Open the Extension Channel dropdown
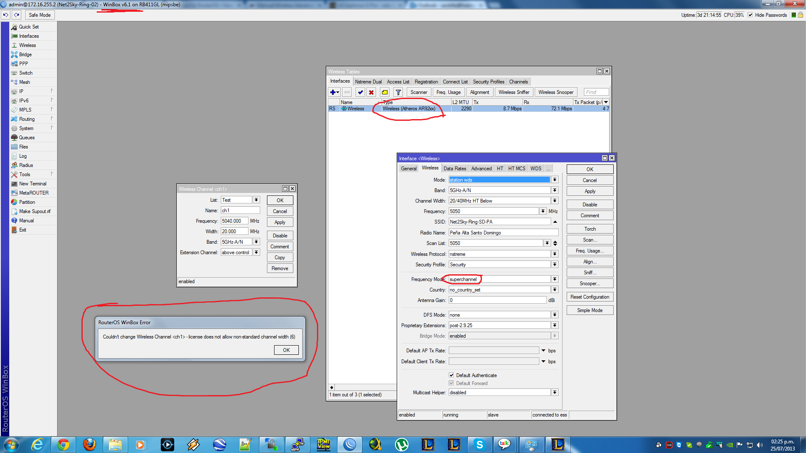 (256, 253)
